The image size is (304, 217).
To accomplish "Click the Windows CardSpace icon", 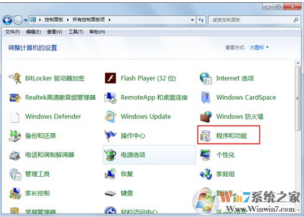I will click(205, 97).
